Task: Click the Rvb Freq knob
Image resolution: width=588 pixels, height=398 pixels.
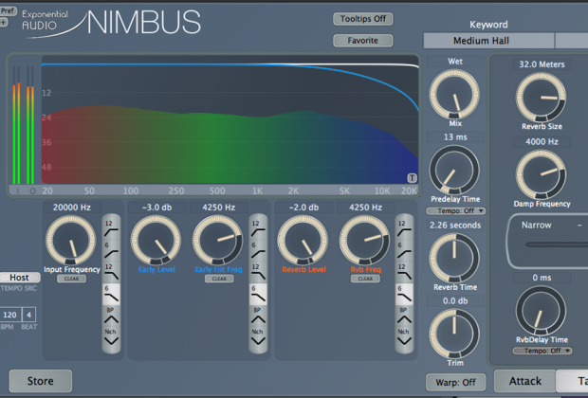Action: (364, 241)
